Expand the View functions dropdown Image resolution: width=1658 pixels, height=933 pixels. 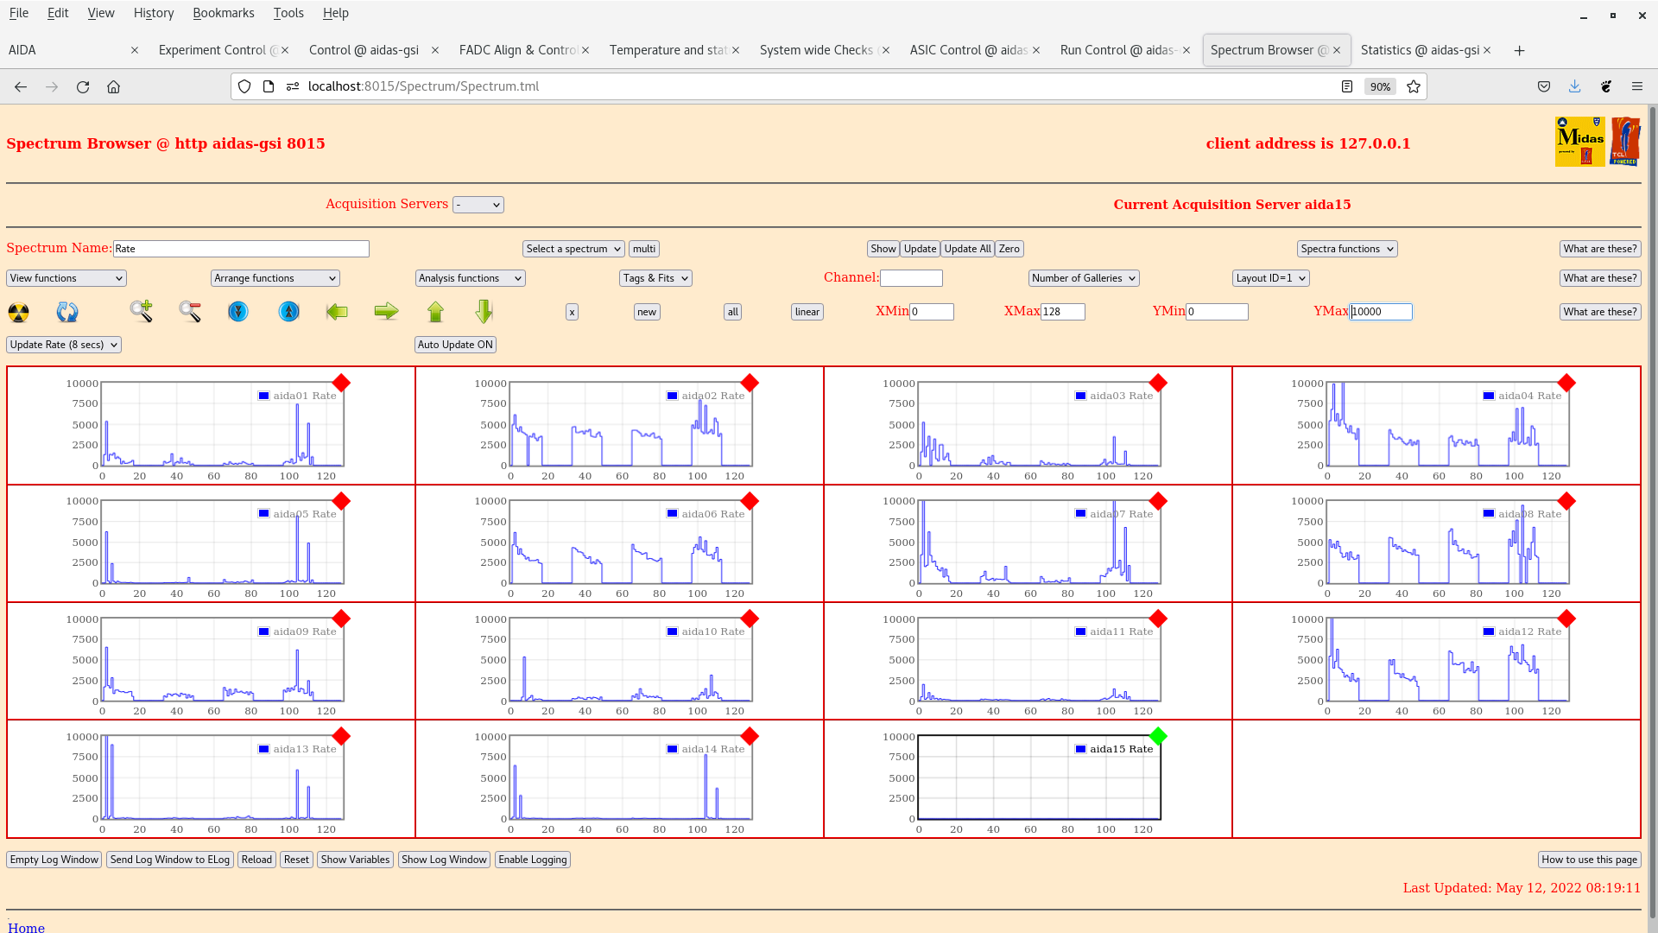[x=66, y=278]
